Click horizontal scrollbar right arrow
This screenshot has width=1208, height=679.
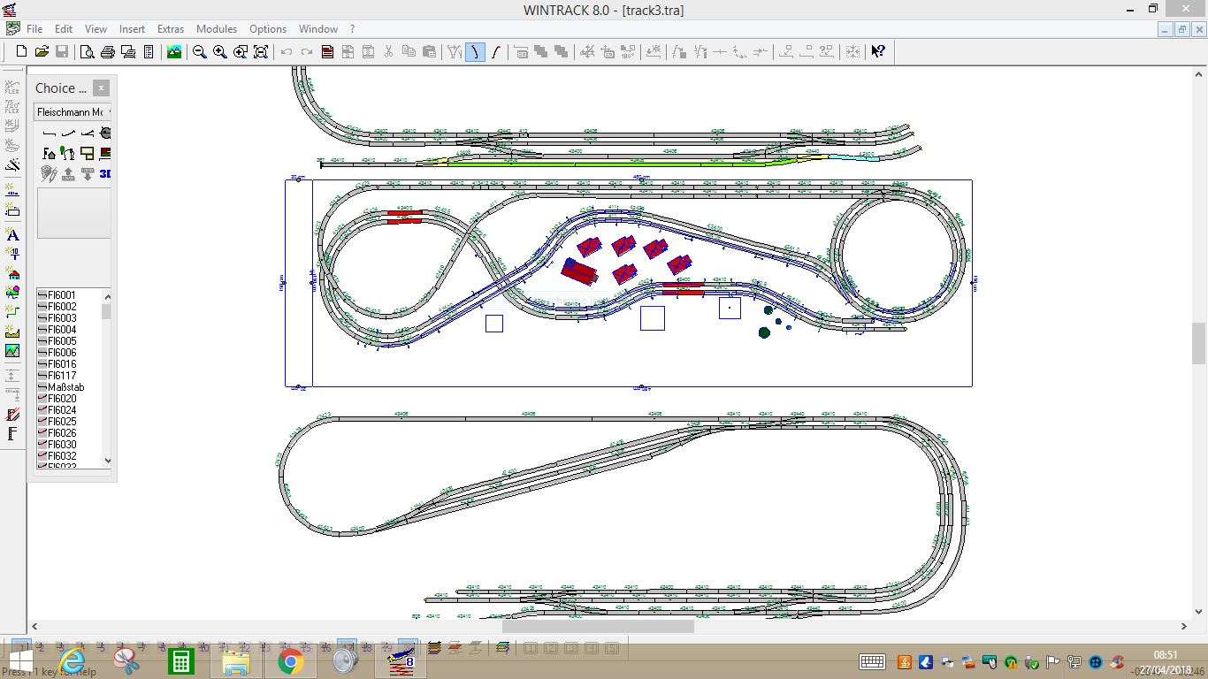pos(1185,626)
